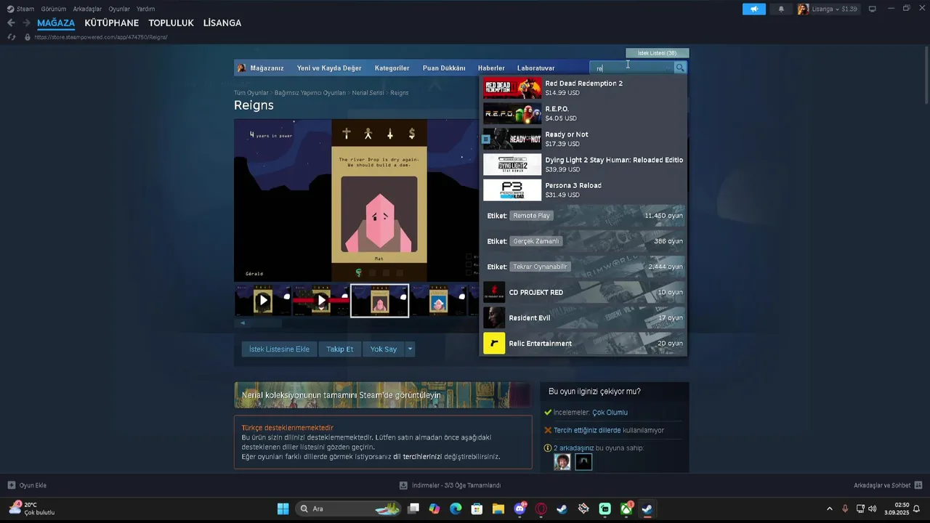Open Task View on the taskbar
This screenshot has width=930, height=523.
(x=413, y=508)
